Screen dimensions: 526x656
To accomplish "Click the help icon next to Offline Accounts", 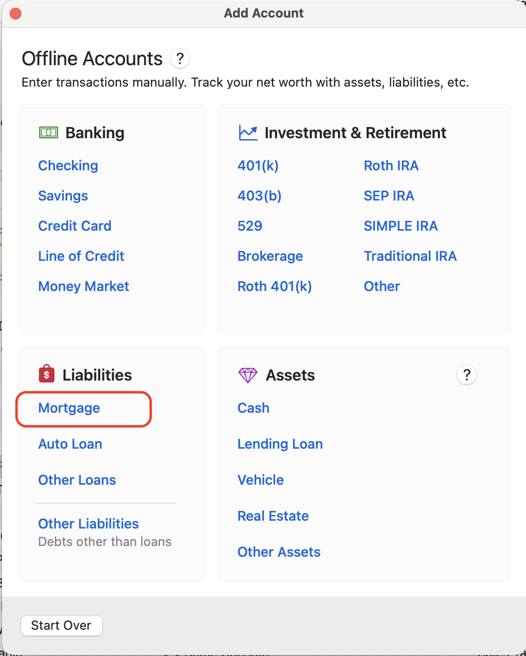I will 180,59.
